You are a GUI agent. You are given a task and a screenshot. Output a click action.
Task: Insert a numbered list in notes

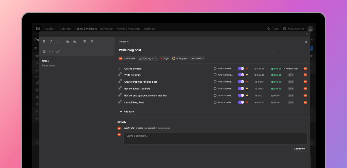coord(91,42)
